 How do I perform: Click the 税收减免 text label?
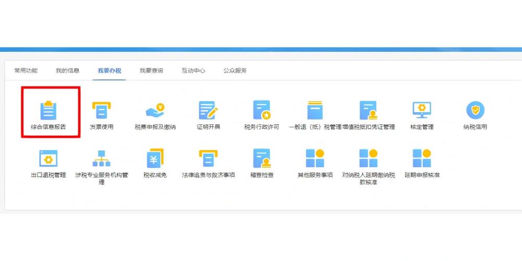[x=155, y=175]
